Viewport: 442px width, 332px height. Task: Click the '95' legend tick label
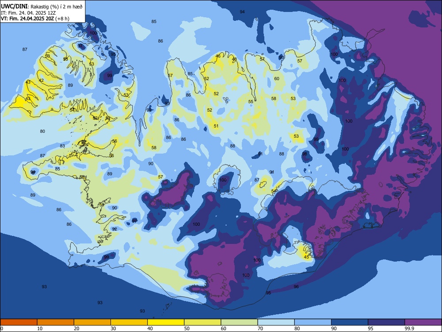[371, 328]
